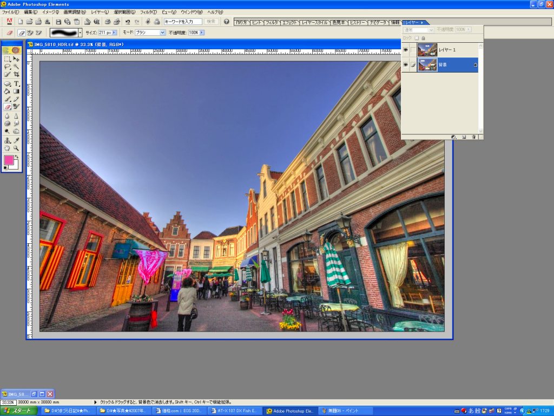The width and height of the screenshot is (554, 416).
Task: Select the Eyedropper tool
Action: tap(16, 140)
